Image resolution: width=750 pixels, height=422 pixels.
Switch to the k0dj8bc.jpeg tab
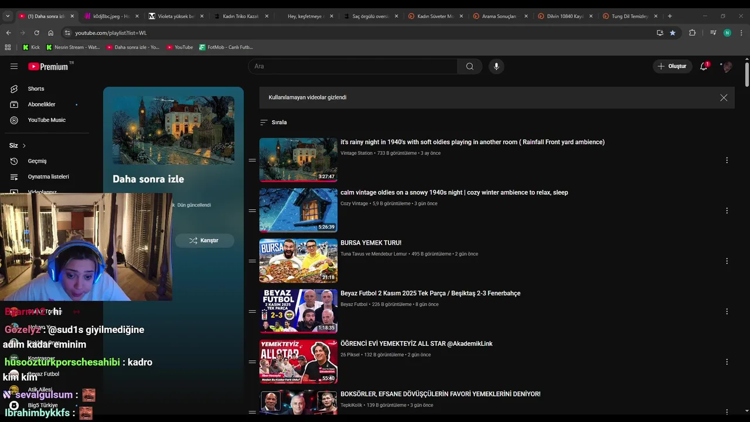(x=111, y=16)
